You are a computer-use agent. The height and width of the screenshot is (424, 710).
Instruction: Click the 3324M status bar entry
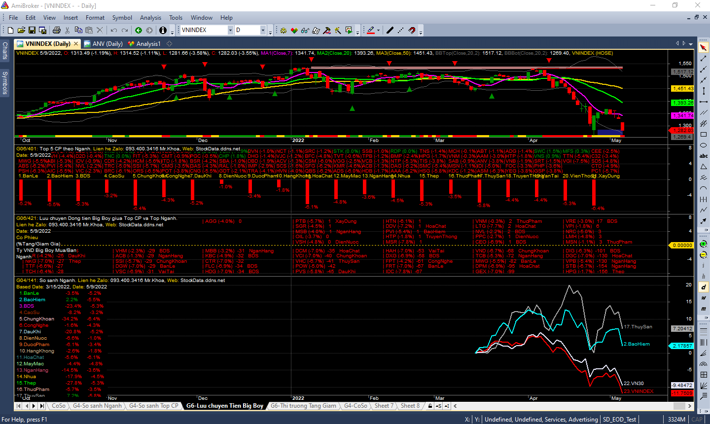point(676,420)
